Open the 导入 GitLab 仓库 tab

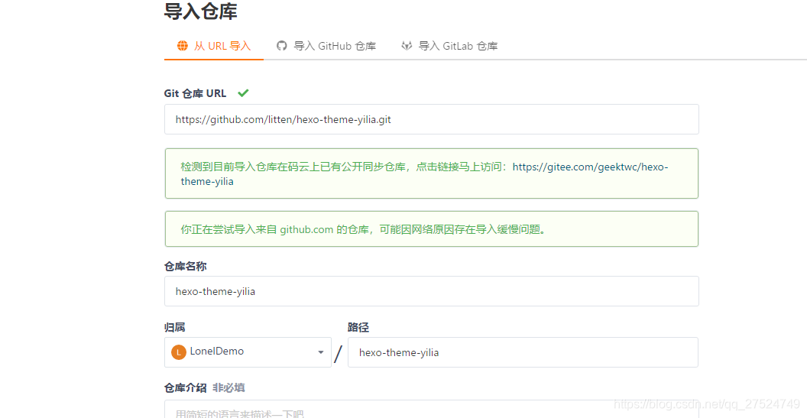tap(449, 46)
